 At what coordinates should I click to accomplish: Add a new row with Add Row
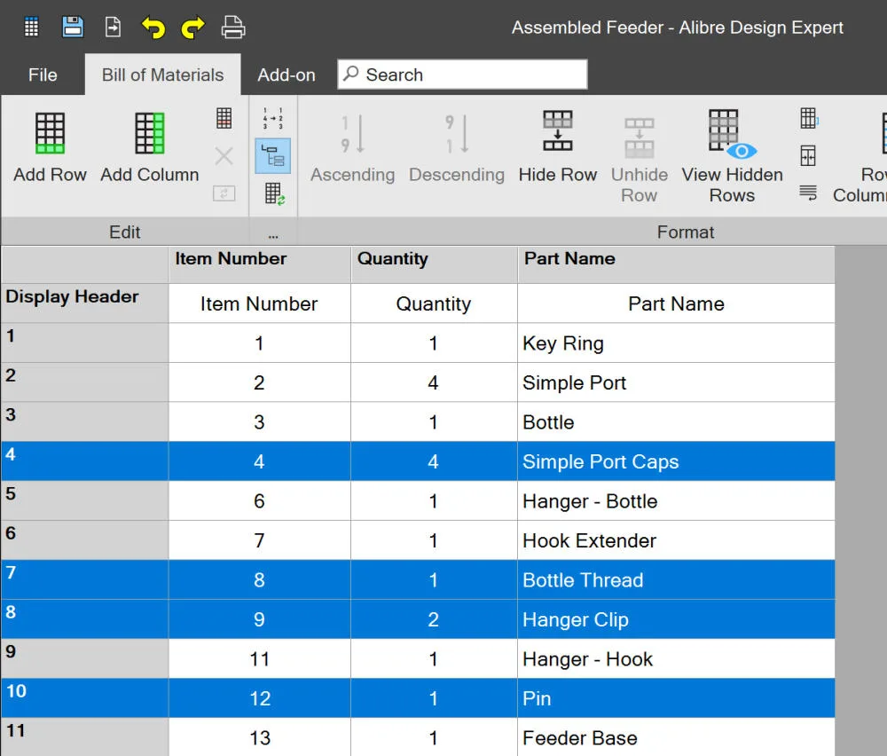[x=50, y=147]
